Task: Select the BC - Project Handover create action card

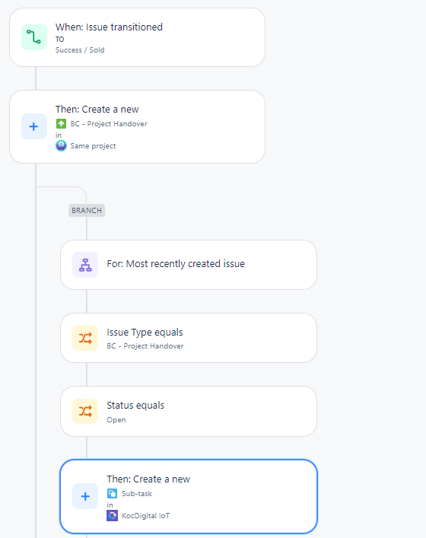Action: 137,126
